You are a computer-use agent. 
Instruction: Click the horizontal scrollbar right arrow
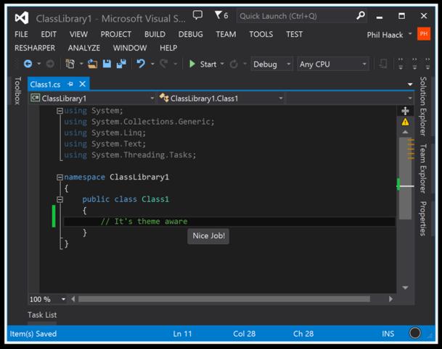390,299
